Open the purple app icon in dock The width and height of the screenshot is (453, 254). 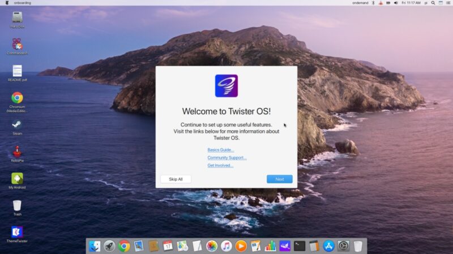coord(285,246)
